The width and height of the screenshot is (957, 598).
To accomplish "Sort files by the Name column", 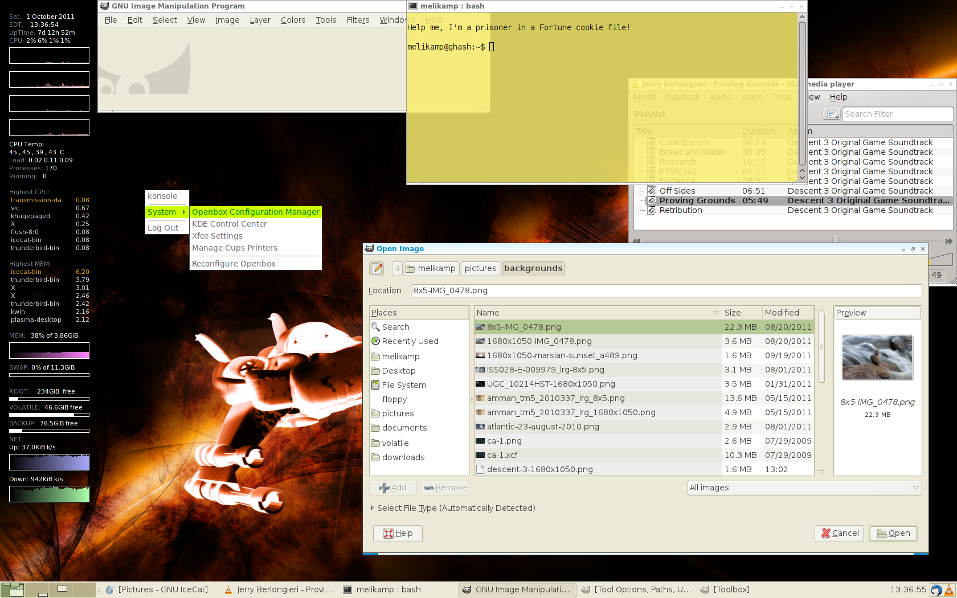I will click(598, 313).
